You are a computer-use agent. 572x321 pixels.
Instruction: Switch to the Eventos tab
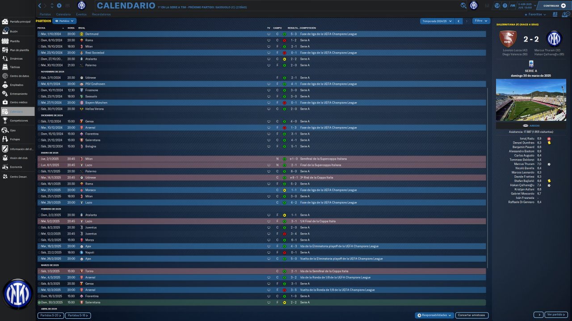pyautogui.click(x=81, y=14)
